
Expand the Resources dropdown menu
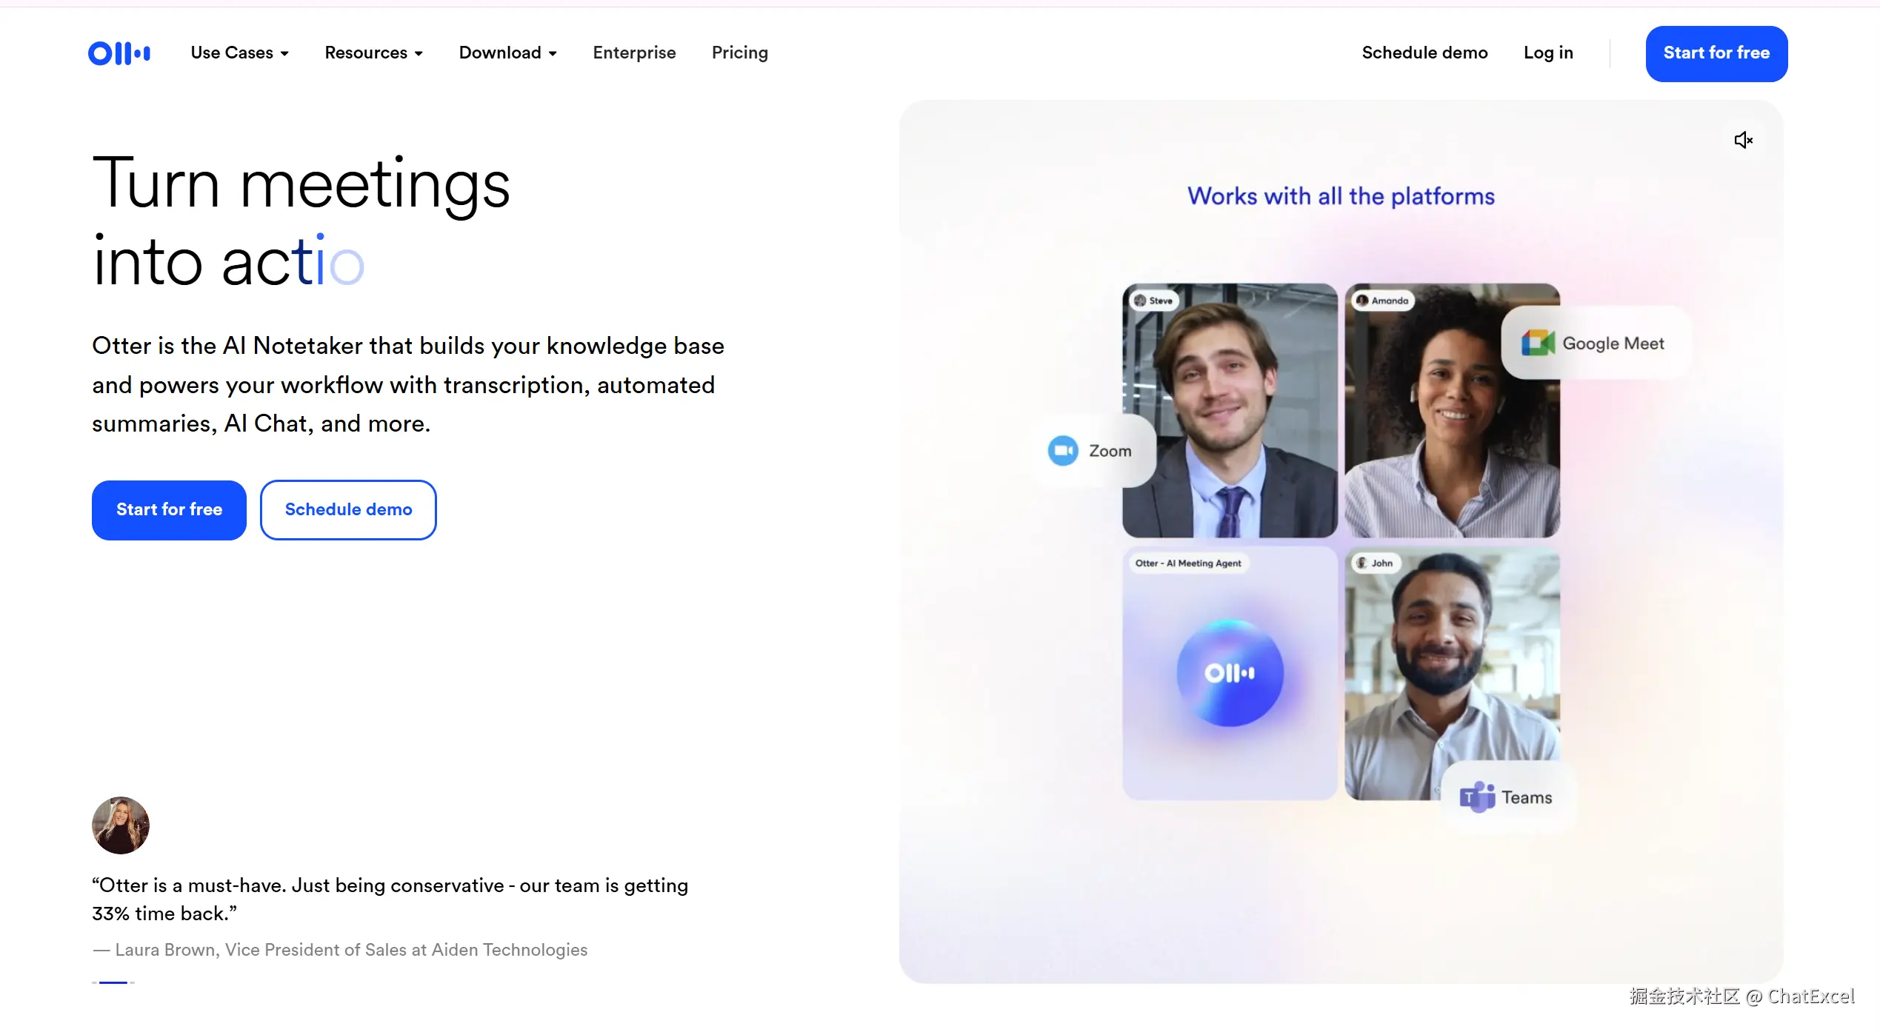click(x=373, y=53)
